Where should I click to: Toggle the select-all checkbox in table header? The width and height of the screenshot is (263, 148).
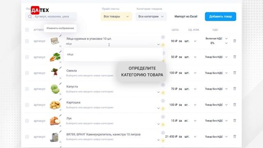click(27, 30)
